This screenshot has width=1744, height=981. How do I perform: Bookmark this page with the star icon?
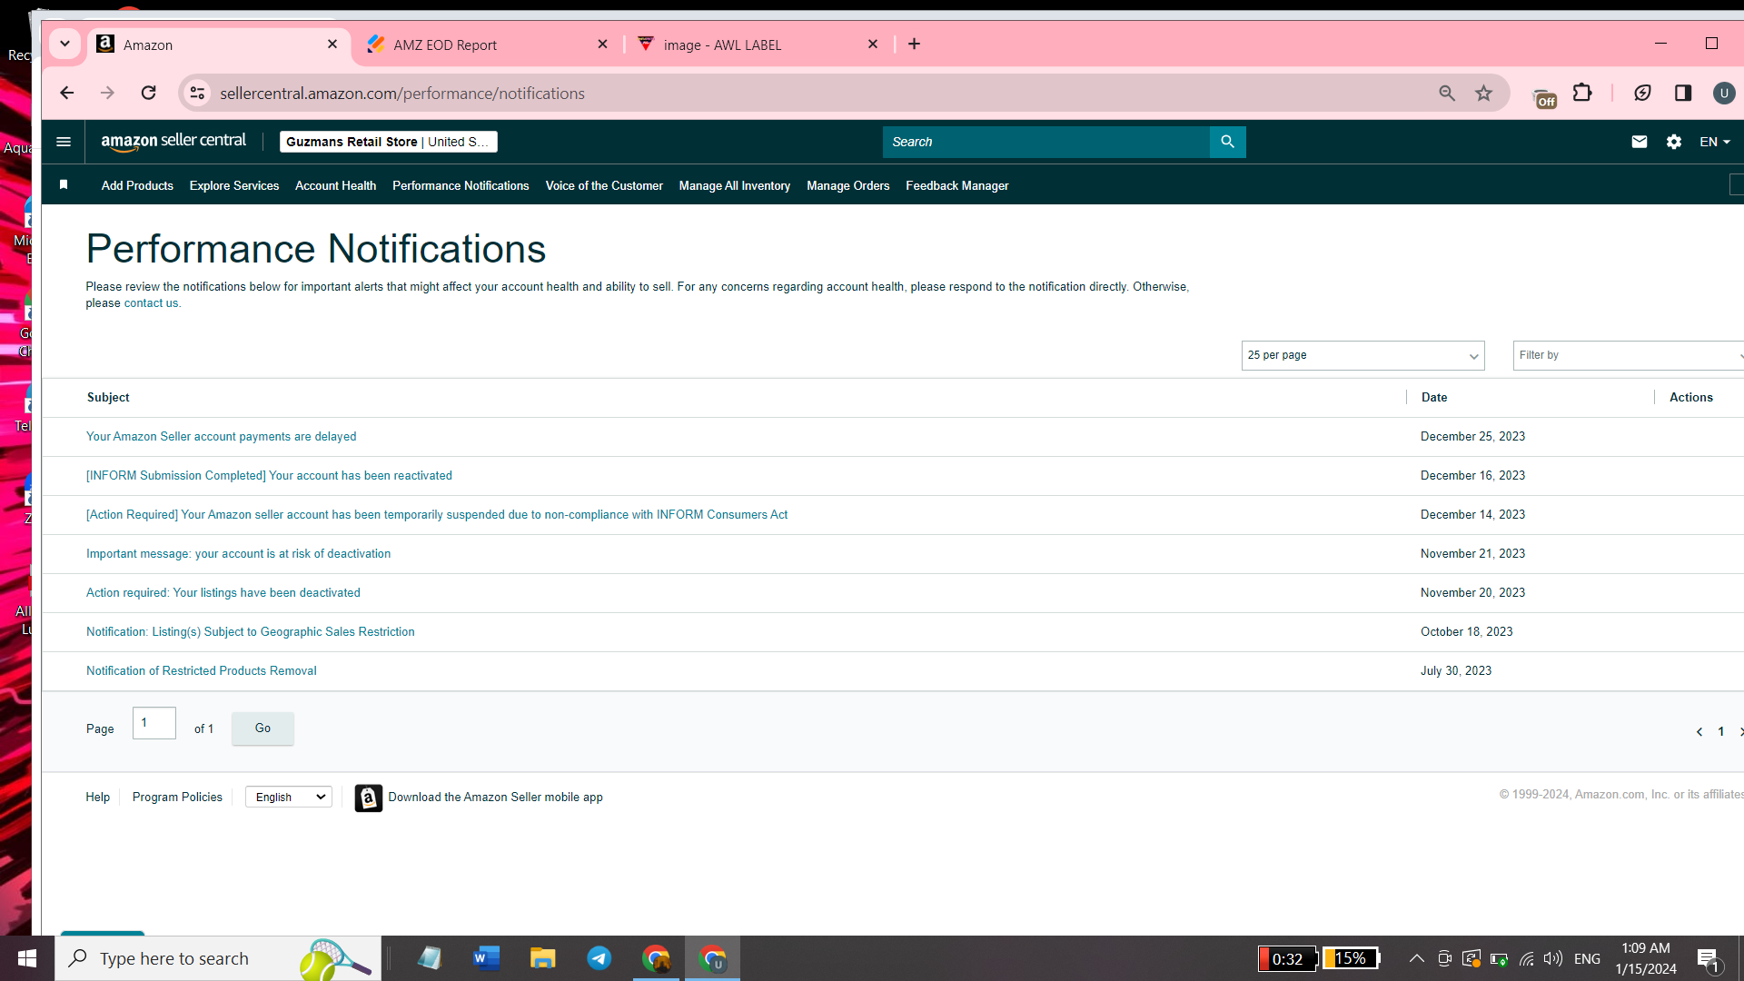(1484, 93)
